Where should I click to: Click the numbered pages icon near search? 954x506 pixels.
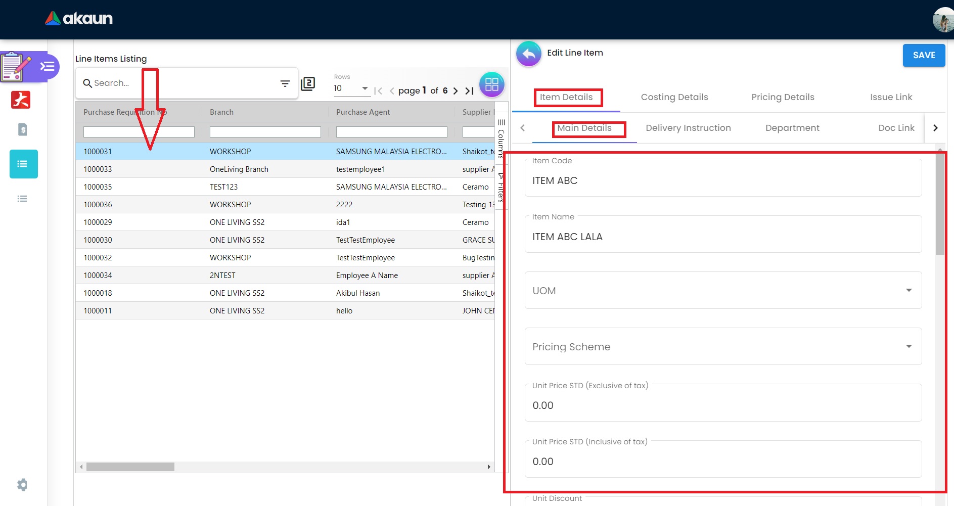pyautogui.click(x=308, y=84)
